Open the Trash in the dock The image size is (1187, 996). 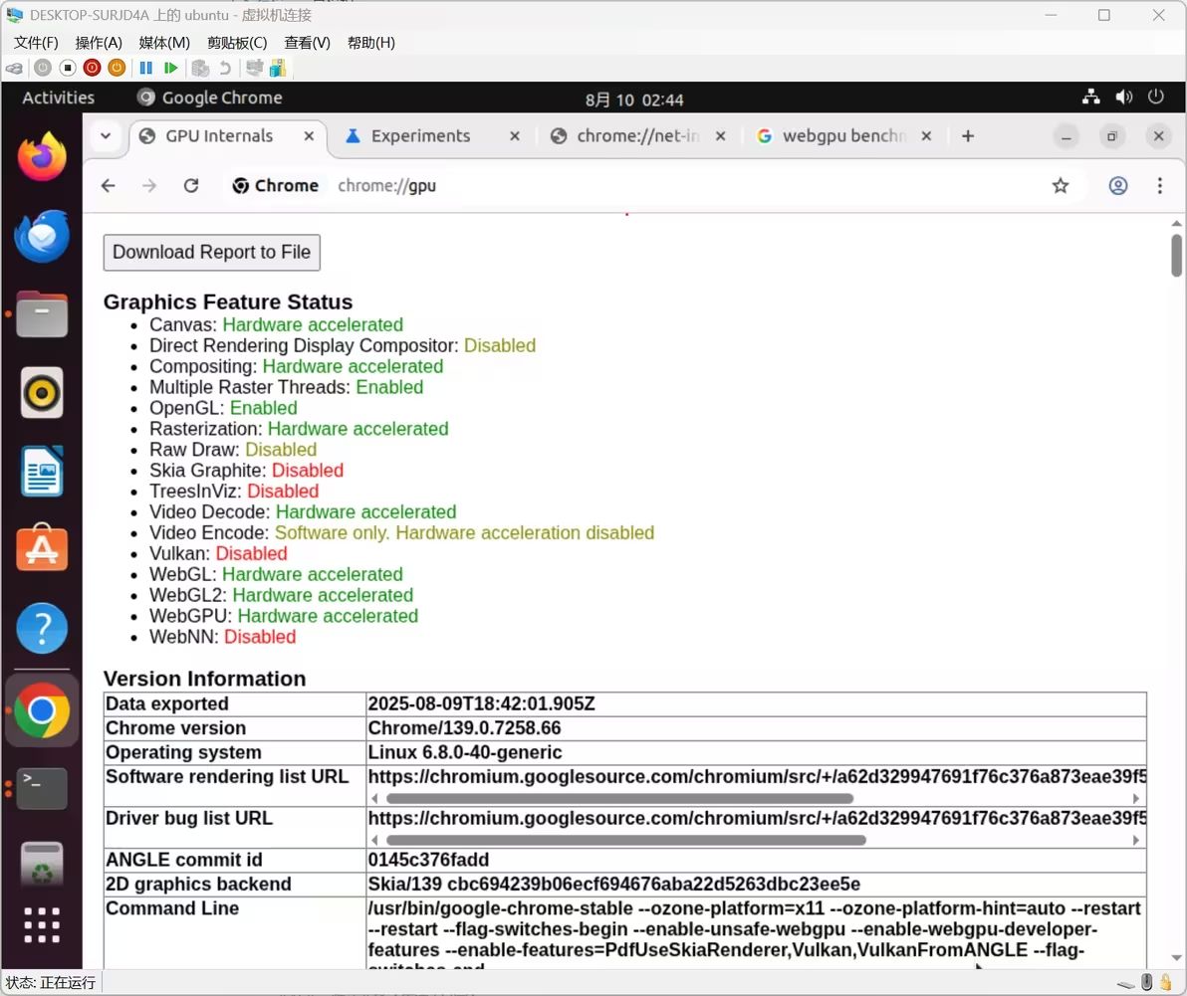(42, 864)
